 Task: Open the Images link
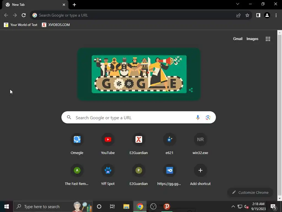pyautogui.click(x=252, y=39)
